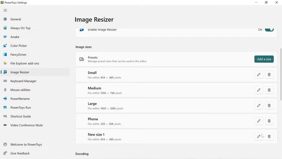Click Enable Image Resizer label

tap(102, 30)
